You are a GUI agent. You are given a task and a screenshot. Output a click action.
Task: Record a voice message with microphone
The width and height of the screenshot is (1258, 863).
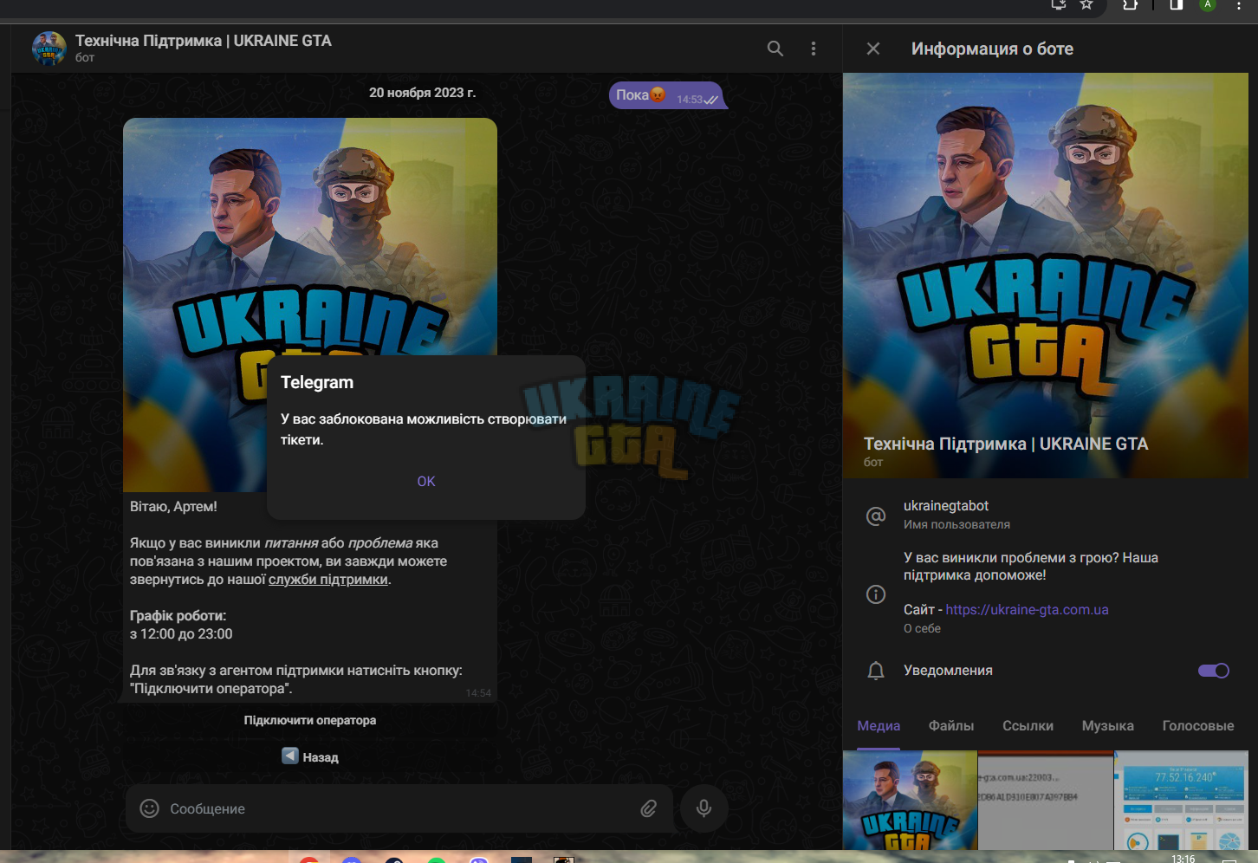[704, 808]
